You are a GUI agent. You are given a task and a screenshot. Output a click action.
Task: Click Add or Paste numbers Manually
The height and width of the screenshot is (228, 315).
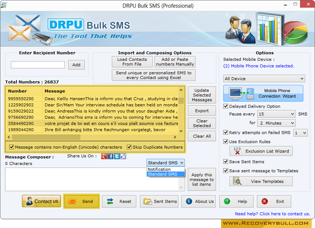[175, 62]
